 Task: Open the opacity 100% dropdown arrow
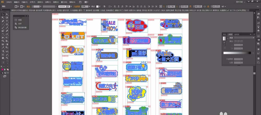[89, 6]
